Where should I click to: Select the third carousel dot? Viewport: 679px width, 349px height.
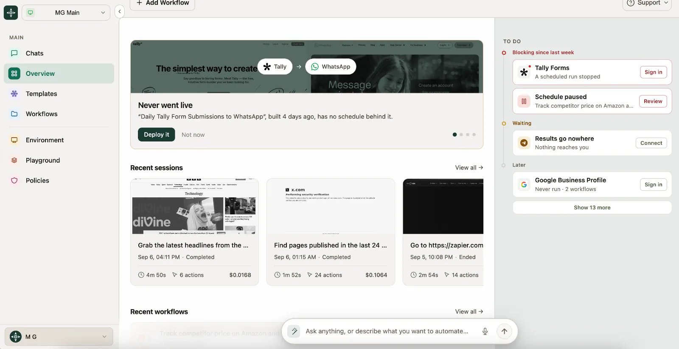[468, 135]
